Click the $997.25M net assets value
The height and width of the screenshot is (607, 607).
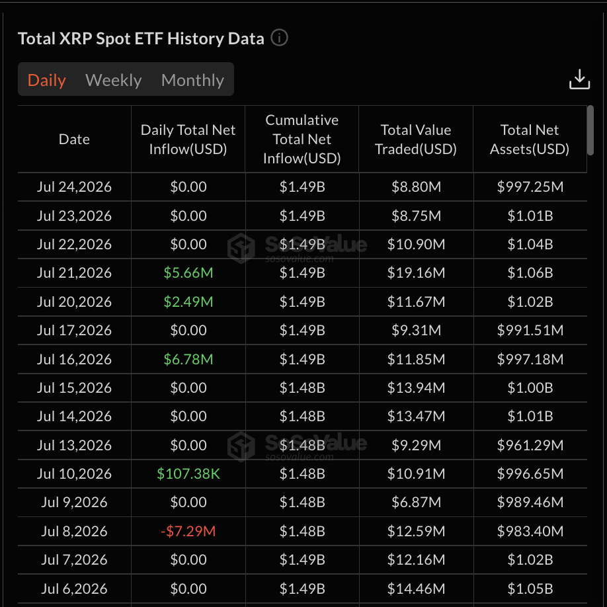(x=530, y=187)
